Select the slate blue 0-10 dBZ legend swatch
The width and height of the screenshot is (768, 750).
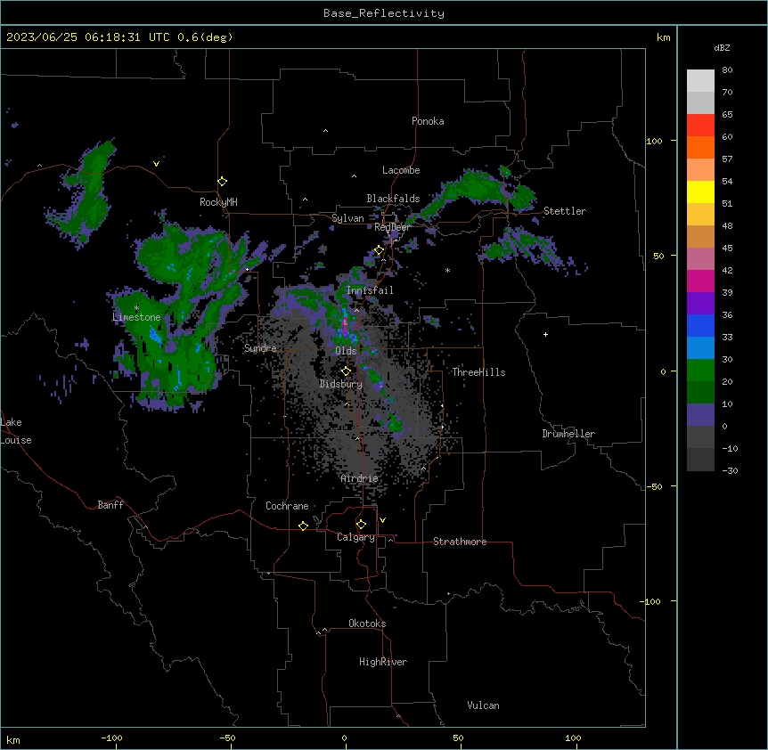700,415
